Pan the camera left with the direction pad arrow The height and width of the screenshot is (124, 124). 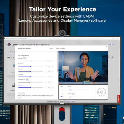98,92
